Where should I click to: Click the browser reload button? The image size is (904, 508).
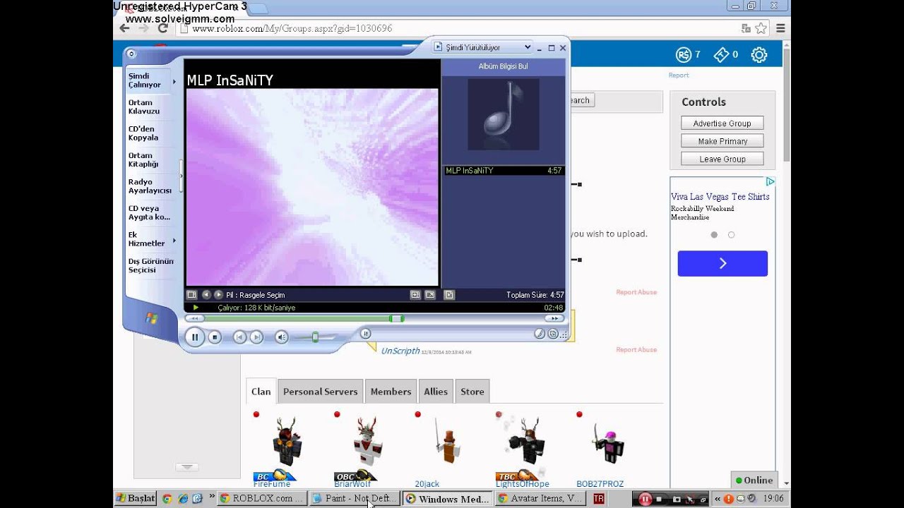coord(163,28)
